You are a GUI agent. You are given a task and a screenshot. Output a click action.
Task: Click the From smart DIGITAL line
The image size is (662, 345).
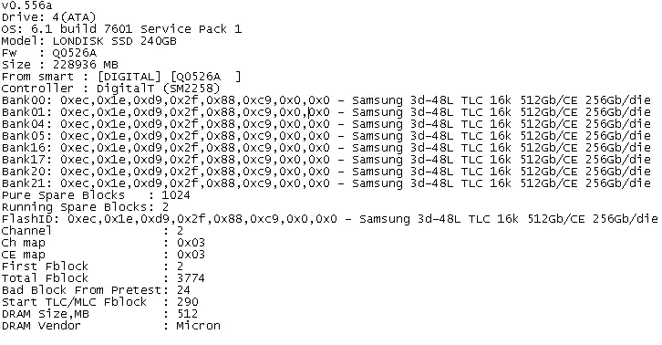[x=121, y=77]
